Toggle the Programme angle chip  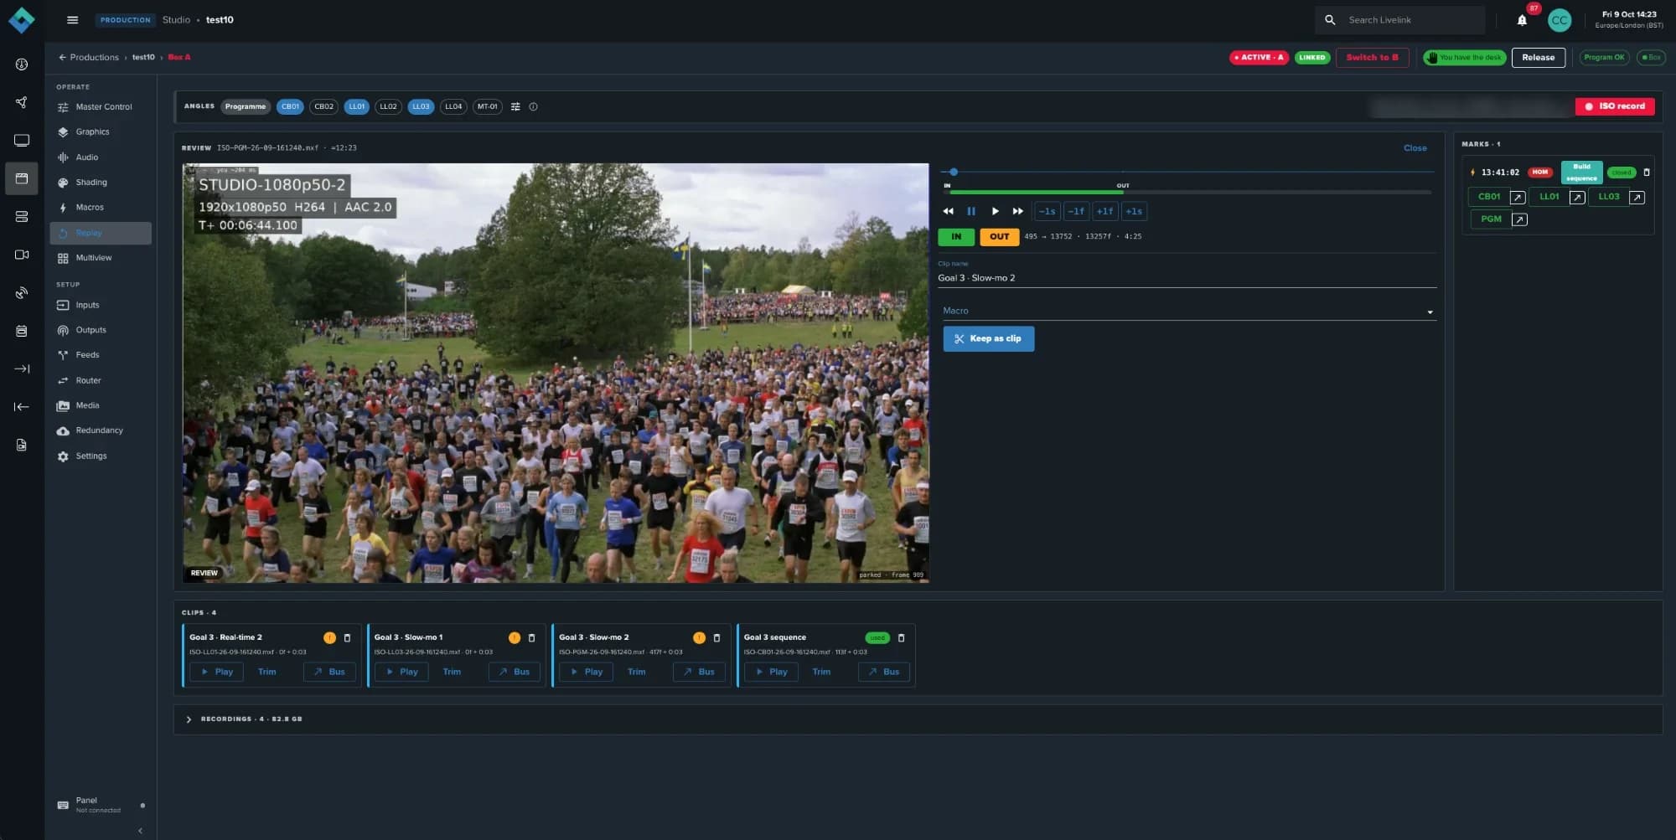pyautogui.click(x=246, y=106)
